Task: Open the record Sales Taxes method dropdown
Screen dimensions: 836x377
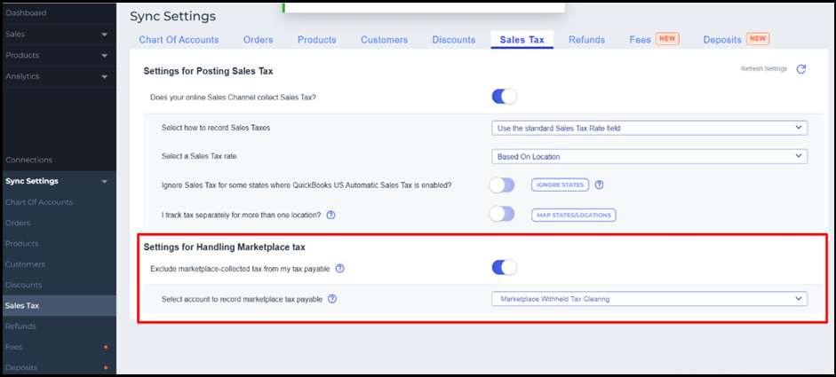Action: pyautogui.click(x=649, y=128)
